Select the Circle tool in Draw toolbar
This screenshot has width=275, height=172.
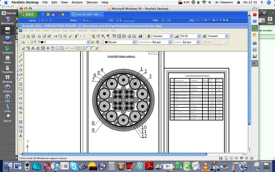click(20, 84)
